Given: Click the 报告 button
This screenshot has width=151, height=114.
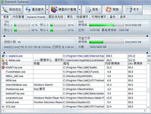Looking at the screenshot, I should pyautogui.click(x=92, y=10).
